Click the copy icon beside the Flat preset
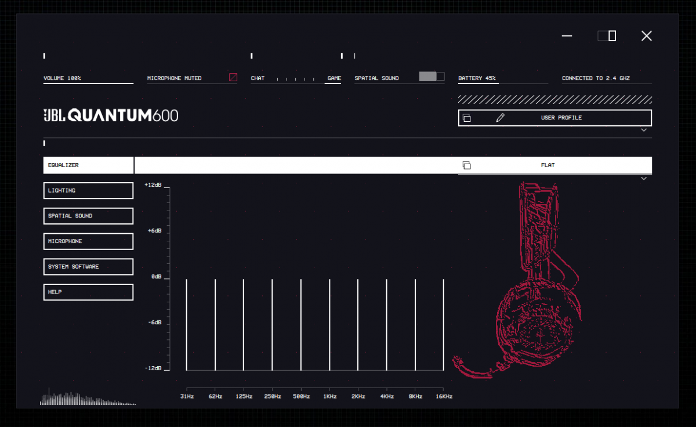This screenshot has width=696, height=427. [x=466, y=165]
